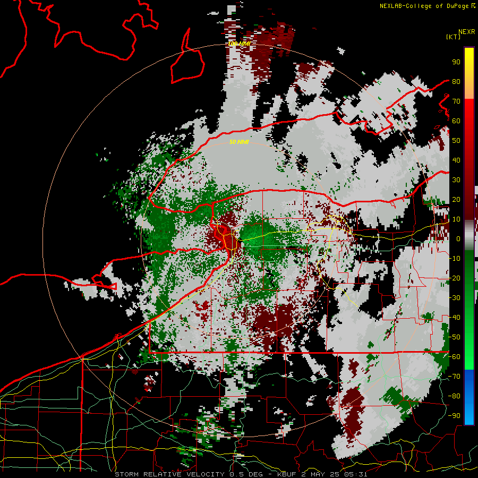This screenshot has height=478, width=478.
Task: Click the 100 NMI range ring label
Action: [x=239, y=44]
